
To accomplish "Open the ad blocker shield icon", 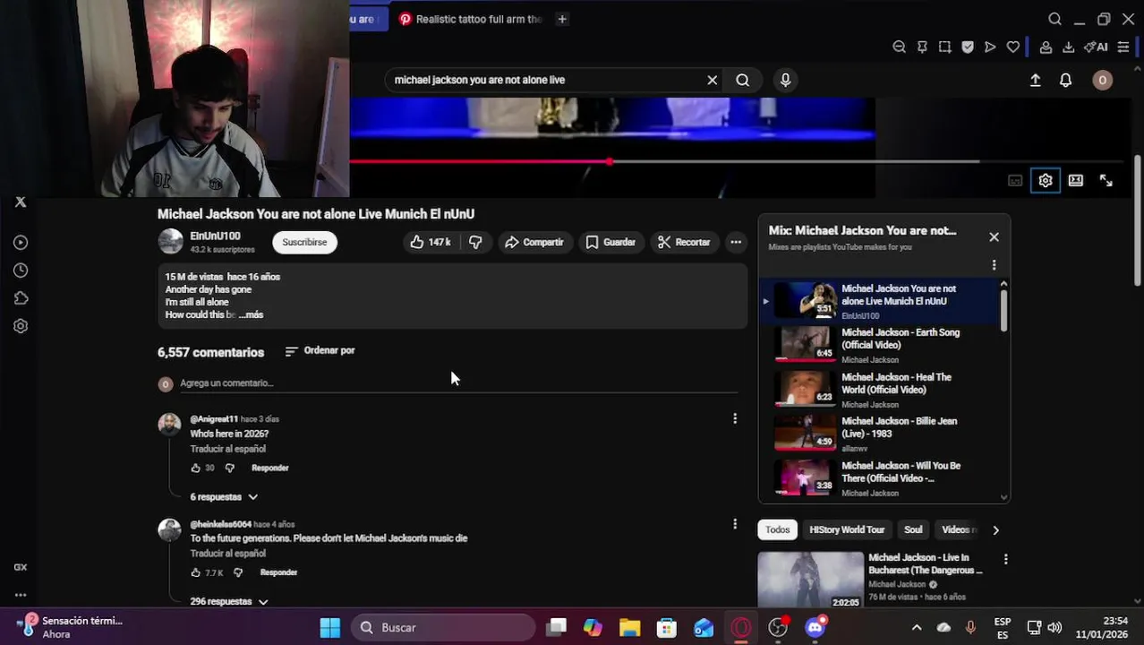I will tap(968, 47).
